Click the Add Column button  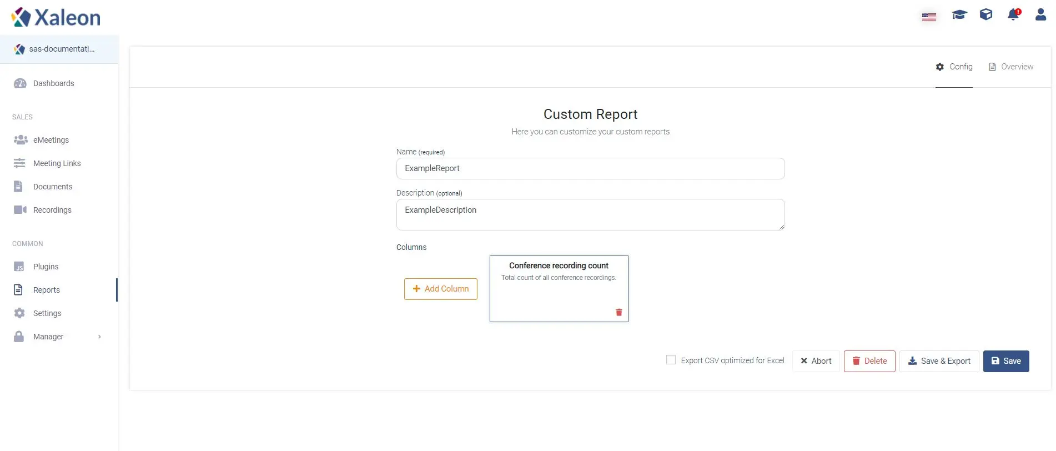441,289
